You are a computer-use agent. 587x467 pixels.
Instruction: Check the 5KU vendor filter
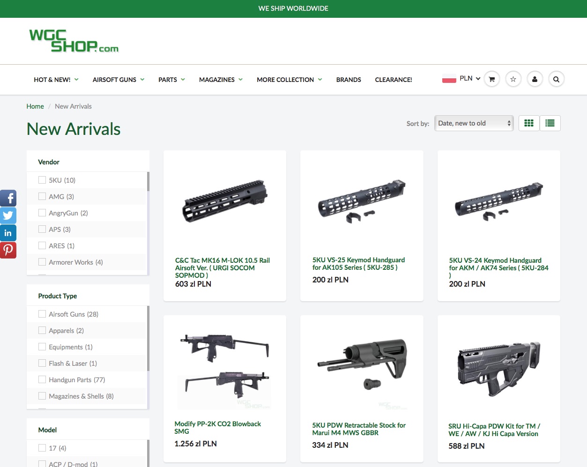click(42, 180)
